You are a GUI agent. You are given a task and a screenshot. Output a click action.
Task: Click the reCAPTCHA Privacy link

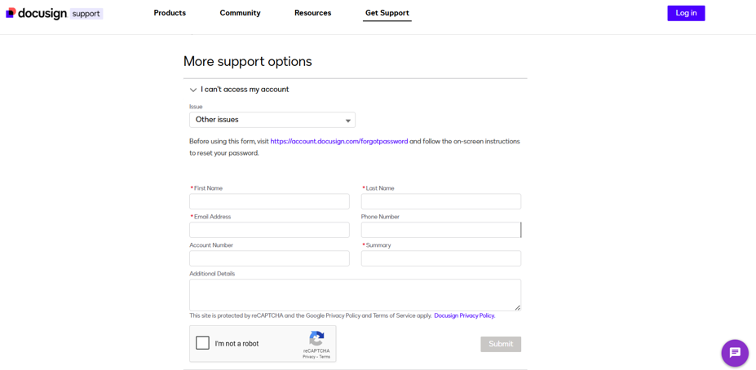coord(309,356)
